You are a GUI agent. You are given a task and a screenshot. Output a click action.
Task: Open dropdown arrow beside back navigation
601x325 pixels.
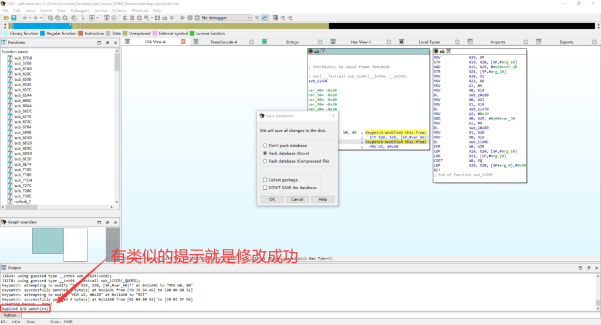click(x=30, y=18)
